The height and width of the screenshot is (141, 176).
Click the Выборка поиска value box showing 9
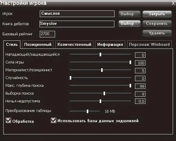click(140, 94)
